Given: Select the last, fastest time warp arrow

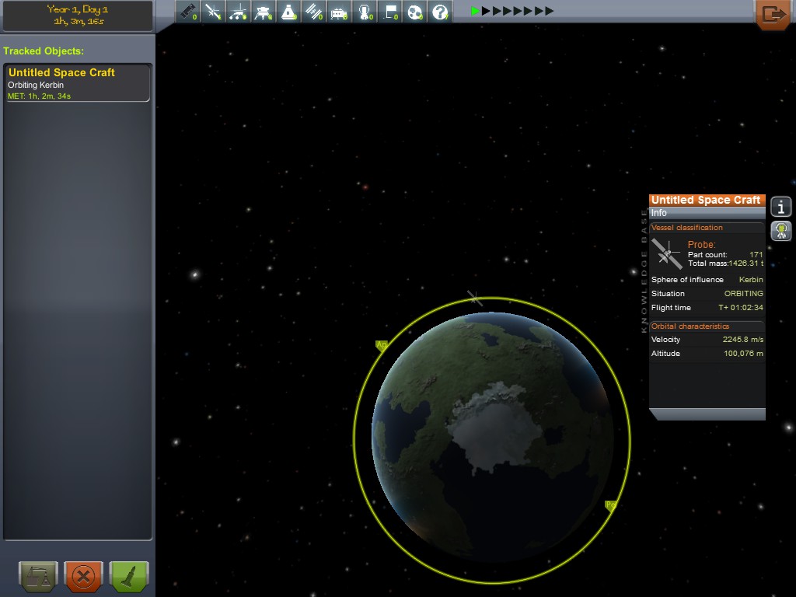Looking at the screenshot, I should [x=550, y=11].
